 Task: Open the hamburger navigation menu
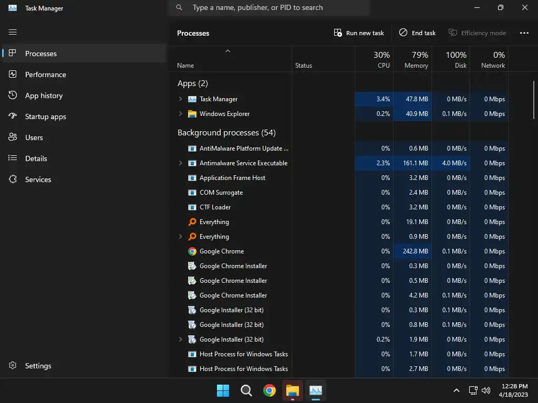(13, 32)
